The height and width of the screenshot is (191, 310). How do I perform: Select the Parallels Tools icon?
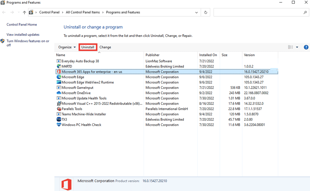pos(59,108)
